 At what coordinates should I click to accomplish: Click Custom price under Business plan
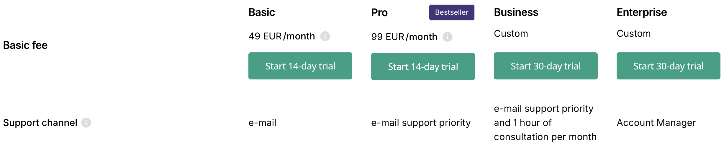click(511, 34)
